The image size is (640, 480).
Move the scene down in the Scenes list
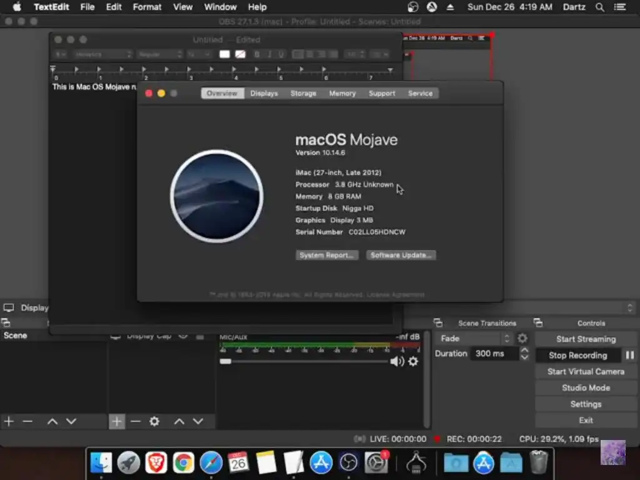click(x=71, y=421)
